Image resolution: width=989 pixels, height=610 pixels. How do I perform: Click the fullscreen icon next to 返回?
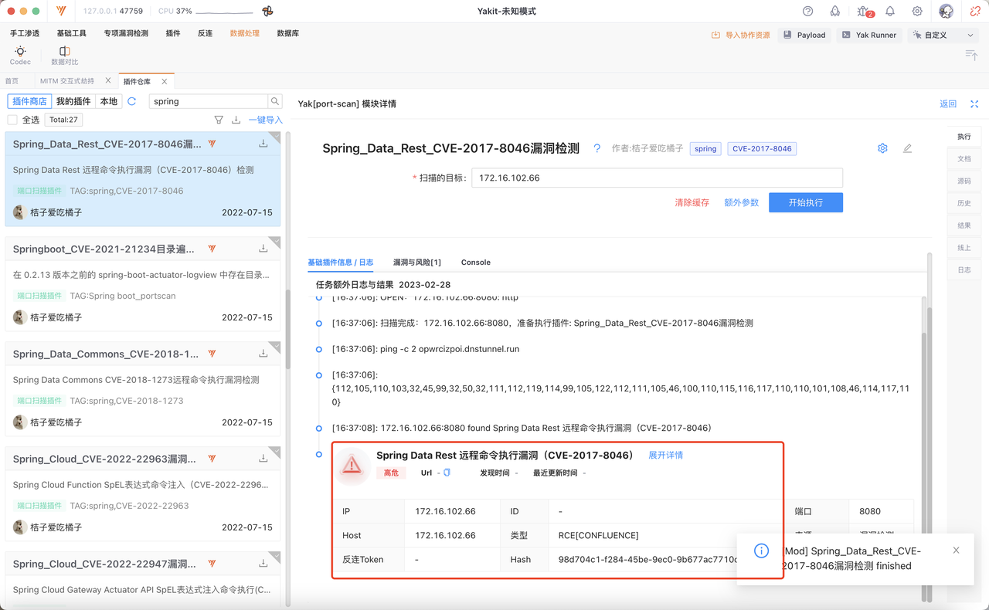click(x=974, y=104)
